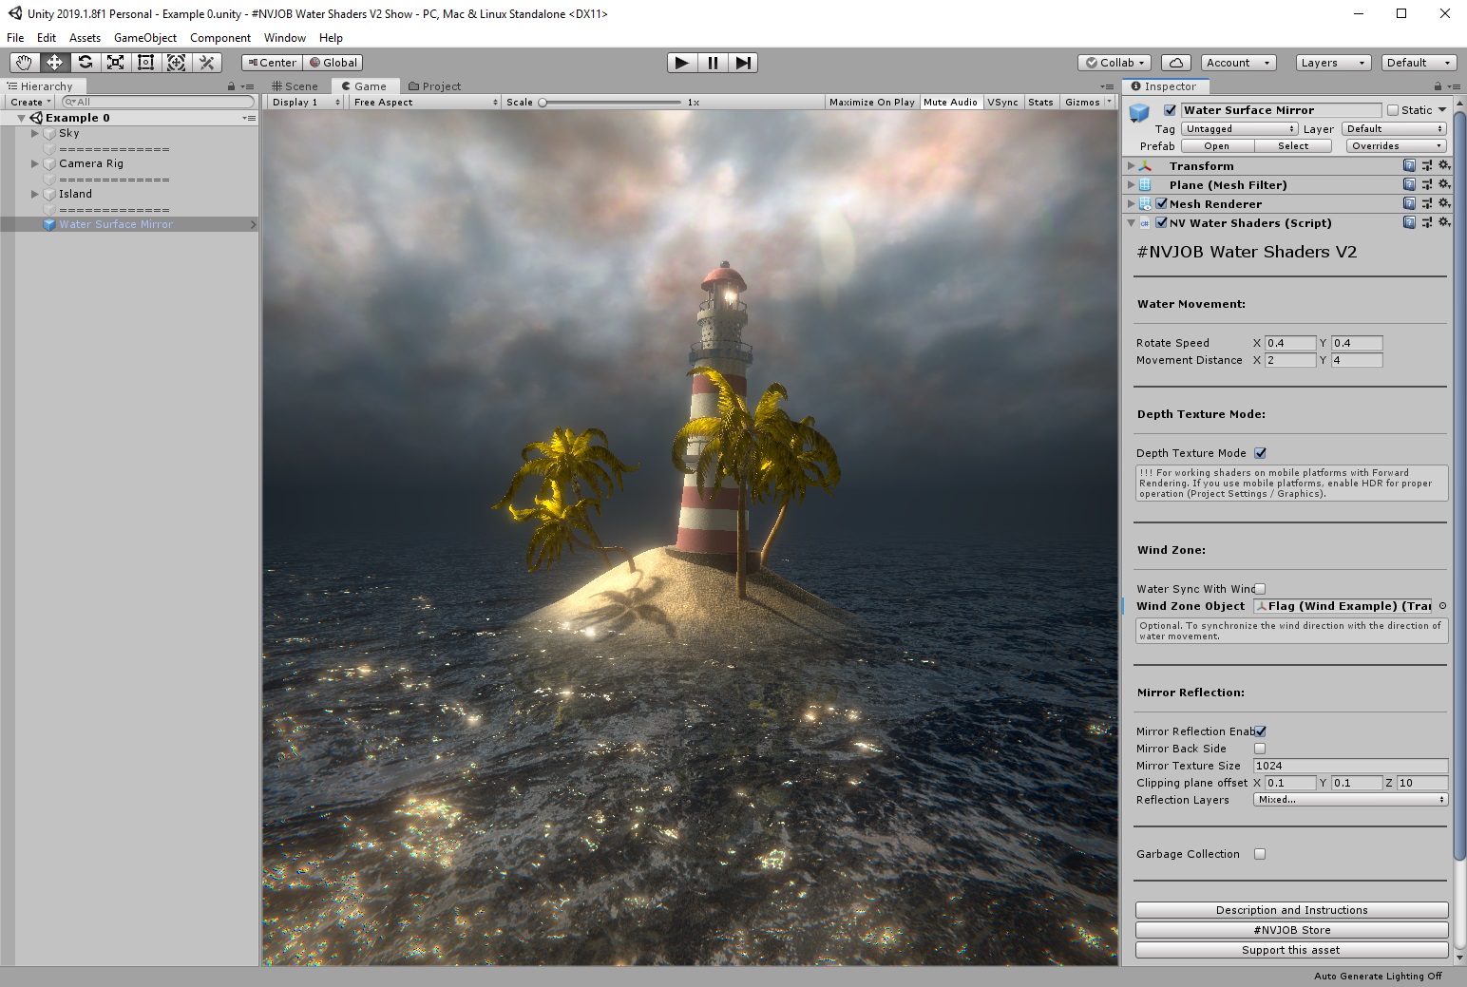Image resolution: width=1467 pixels, height=987 pixels.
Task: Toggle Maximize On Play
Action: (x=871, y=103)
